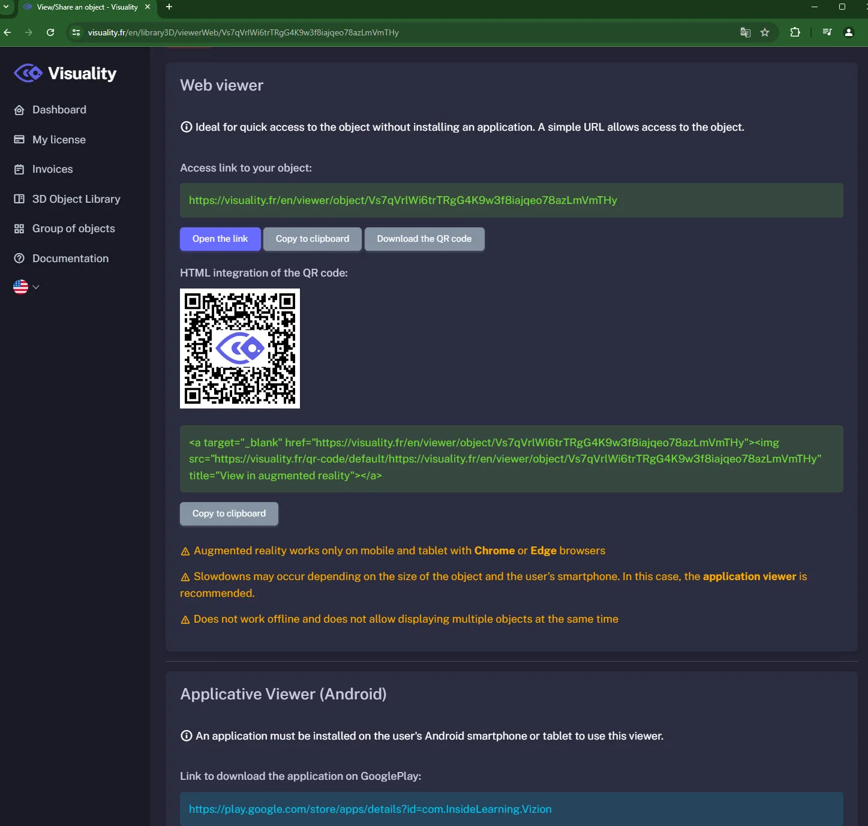The image size is (868, 826).
Task: Expand the language selector chevron
Action: tap(36, 287)
